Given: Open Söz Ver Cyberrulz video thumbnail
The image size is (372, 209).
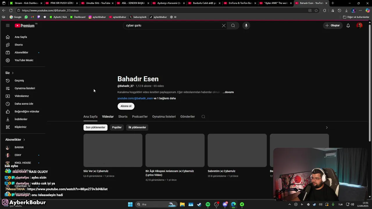Looking at the screenshot, I should pyautogui.click(x=113, y=150).
